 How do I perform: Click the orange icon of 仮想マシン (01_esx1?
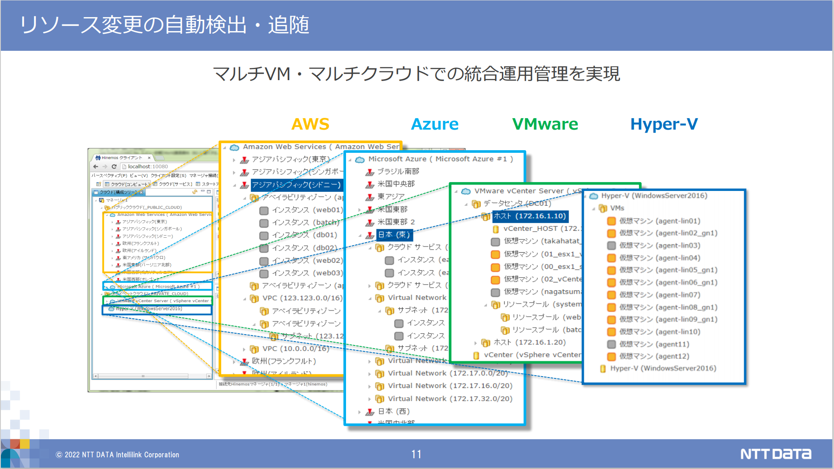pos(495,254)
